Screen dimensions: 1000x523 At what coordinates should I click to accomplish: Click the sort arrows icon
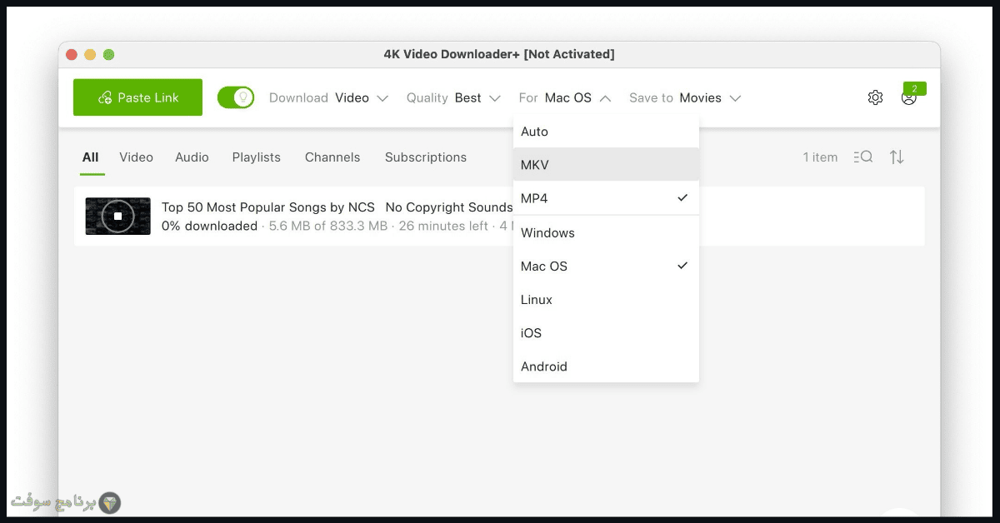897,157
